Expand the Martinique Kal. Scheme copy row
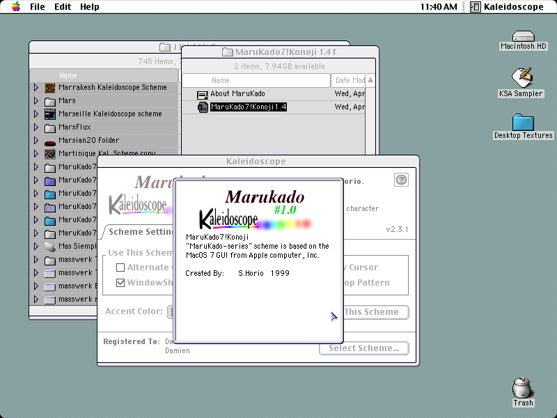 36,153
